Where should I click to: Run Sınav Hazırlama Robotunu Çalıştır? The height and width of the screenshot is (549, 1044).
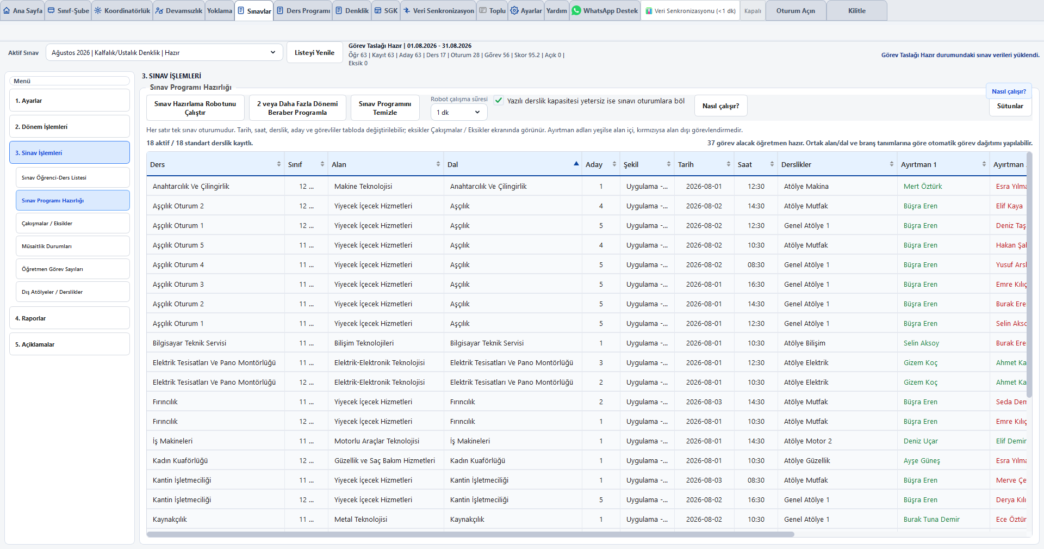click(195, 108)
